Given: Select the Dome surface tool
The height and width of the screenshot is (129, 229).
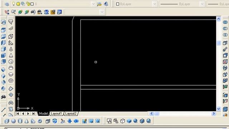Looking at the screenshot, I should click(x=11, y=68).
